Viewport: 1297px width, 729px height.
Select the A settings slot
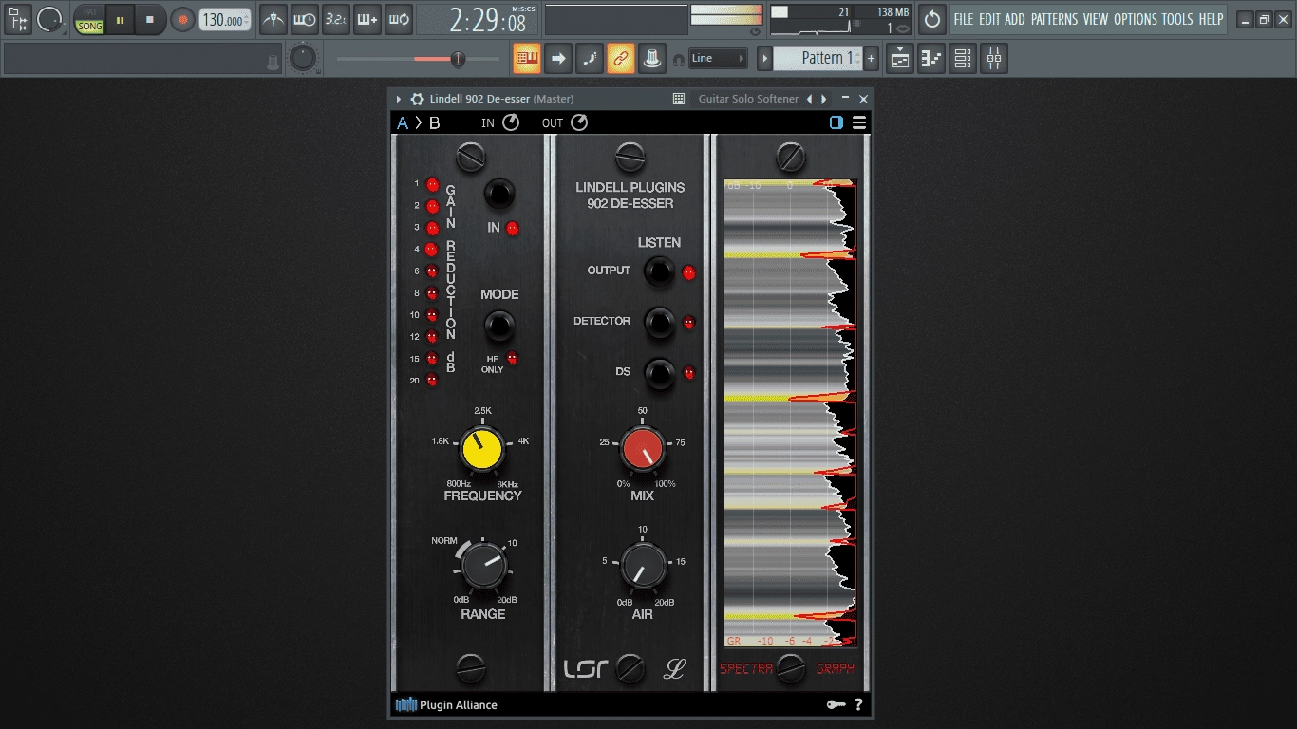tap(403, 122)
